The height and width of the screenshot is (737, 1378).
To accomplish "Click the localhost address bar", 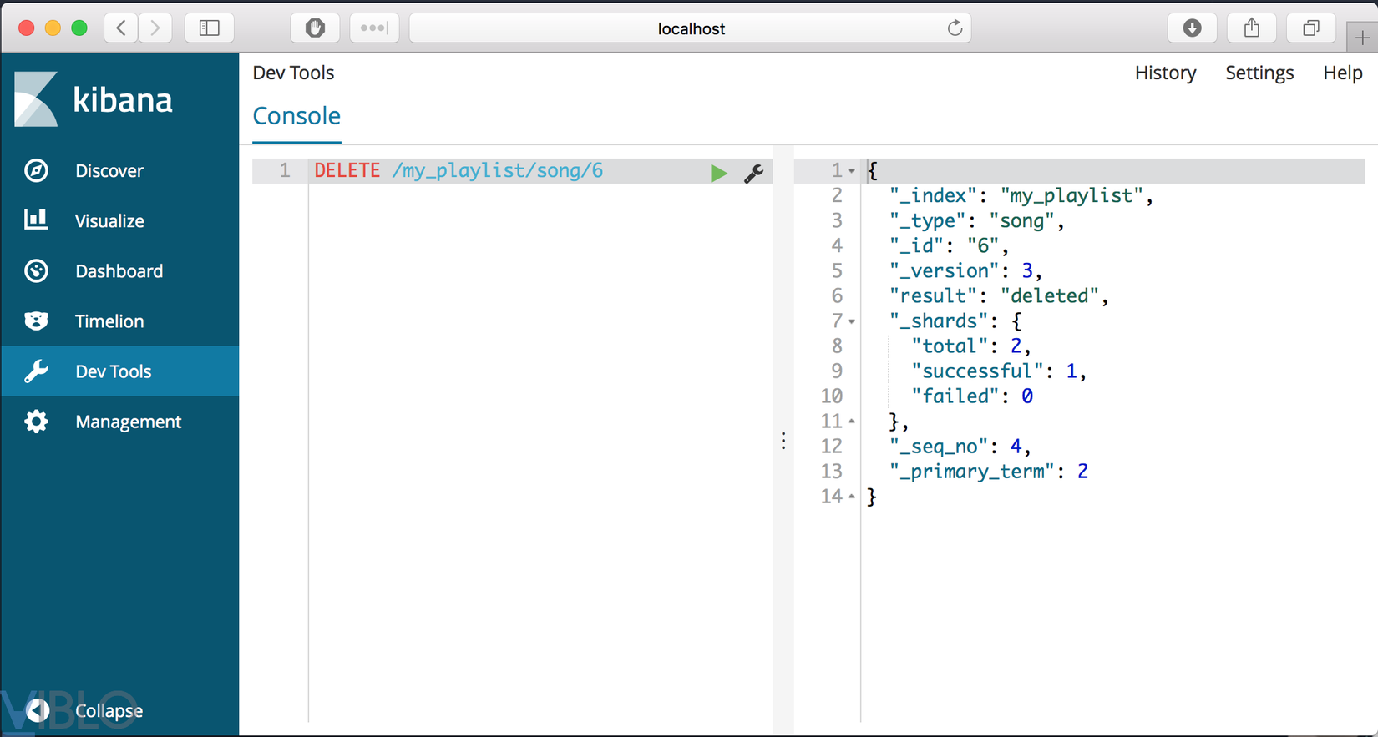I will click(690, 28).
